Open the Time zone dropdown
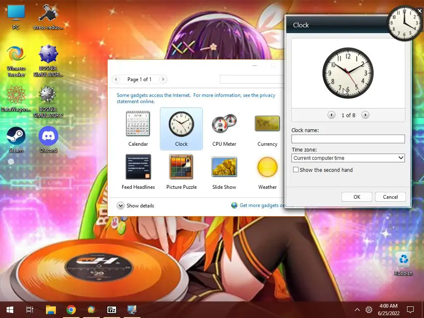 (348, 158)
